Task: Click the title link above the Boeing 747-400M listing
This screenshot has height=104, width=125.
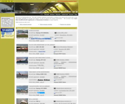Action: [39, 86]
